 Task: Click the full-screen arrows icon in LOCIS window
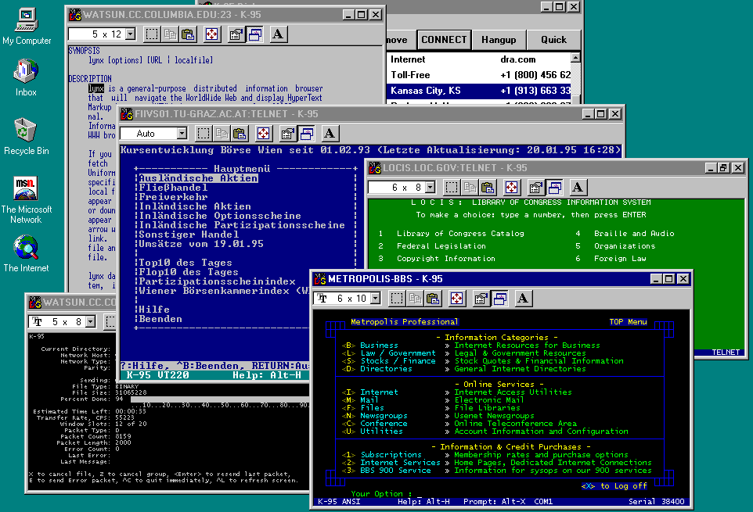pos(511,188)
